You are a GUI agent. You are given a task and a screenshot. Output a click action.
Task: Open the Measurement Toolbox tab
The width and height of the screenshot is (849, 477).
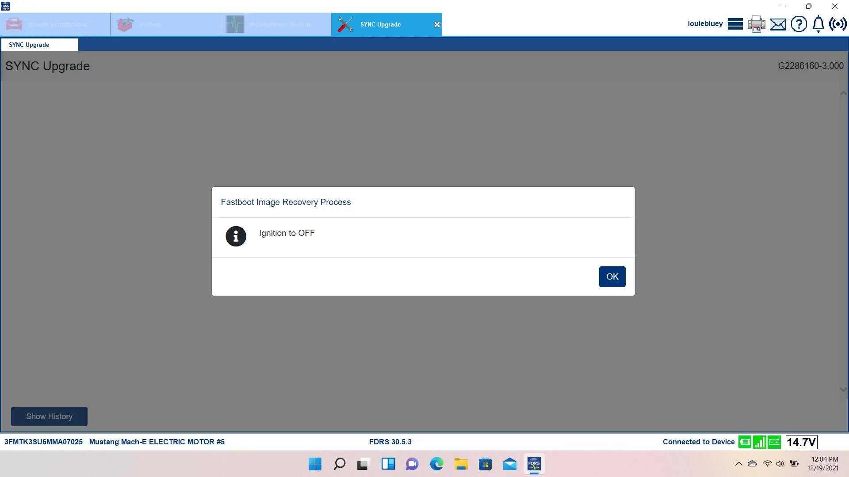(276, 24)
